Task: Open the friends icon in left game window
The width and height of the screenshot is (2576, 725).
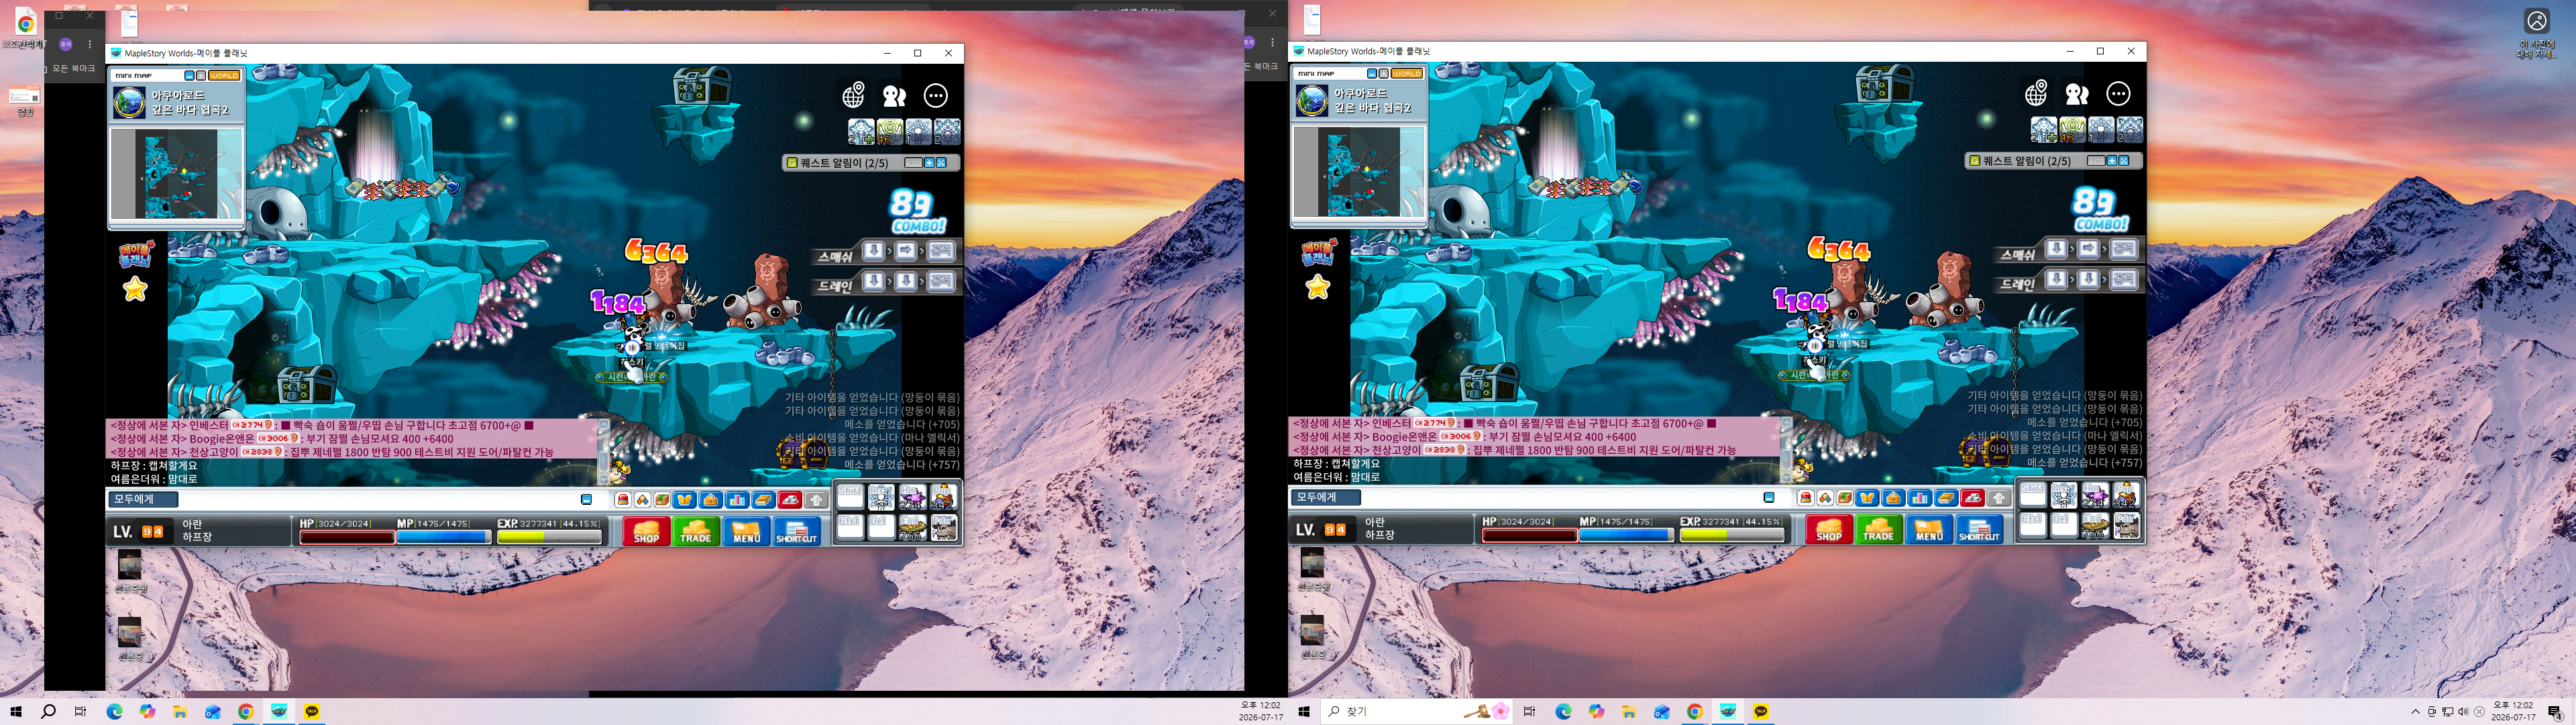Action: 894,95
